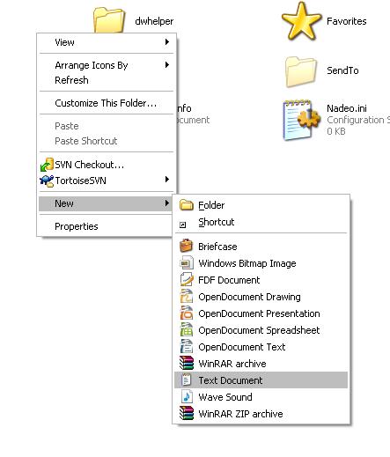This screenshot has height=457, width=390.
Task: Expand the Arrange Icons By submenu arrow
Action: [167, 65]
